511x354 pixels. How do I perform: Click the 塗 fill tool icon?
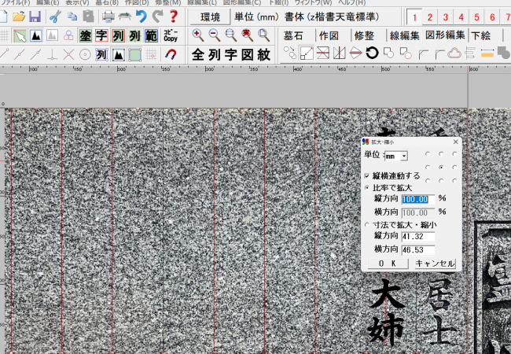click(84, 35)
